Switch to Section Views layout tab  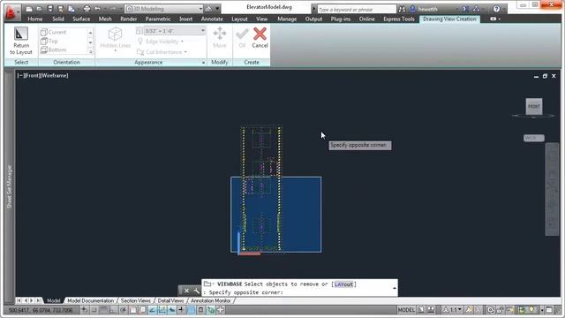[135, 300]
